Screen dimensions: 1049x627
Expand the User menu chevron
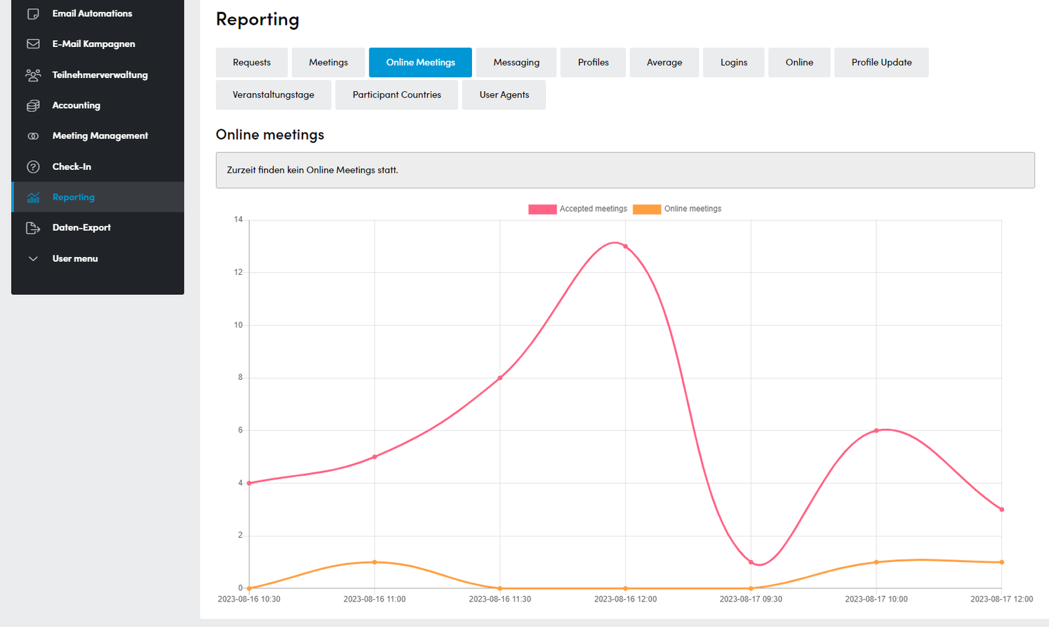pyautogui.click(x=32, y=258)
